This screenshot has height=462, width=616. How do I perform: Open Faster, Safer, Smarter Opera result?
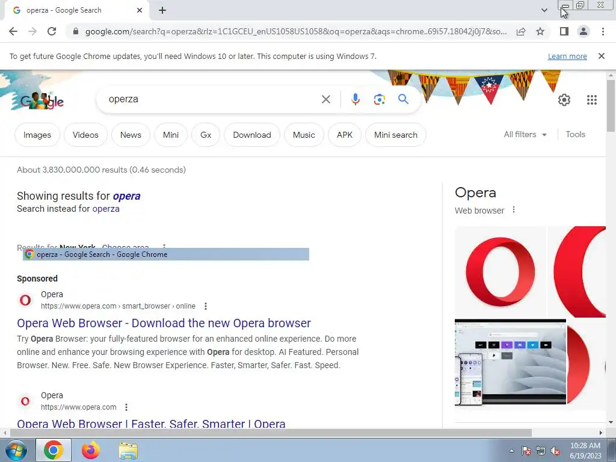151,423
